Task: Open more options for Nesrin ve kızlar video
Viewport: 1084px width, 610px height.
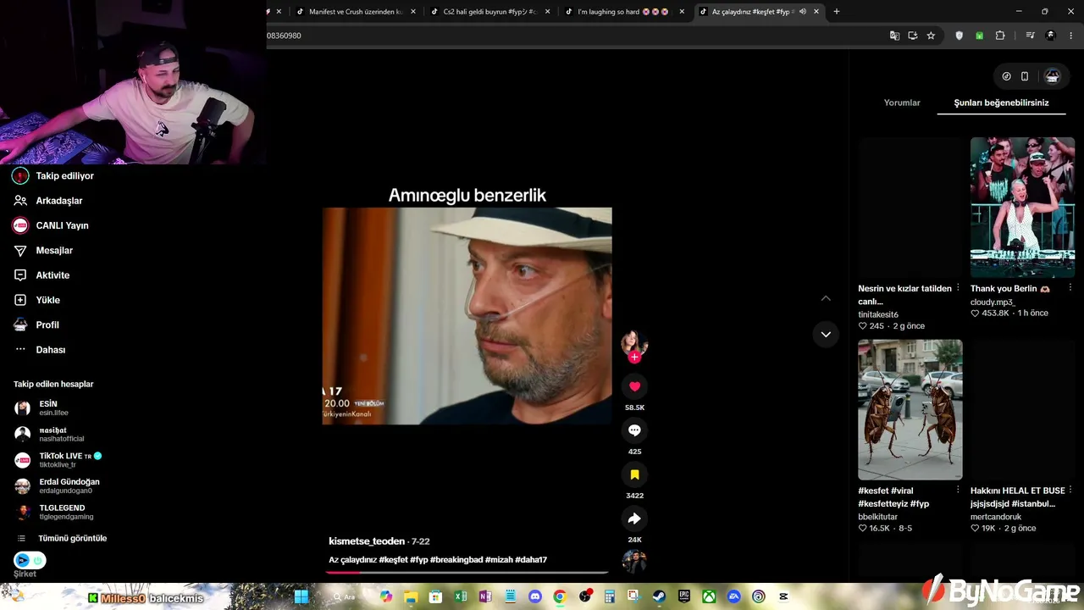Action: coord(958,288)
